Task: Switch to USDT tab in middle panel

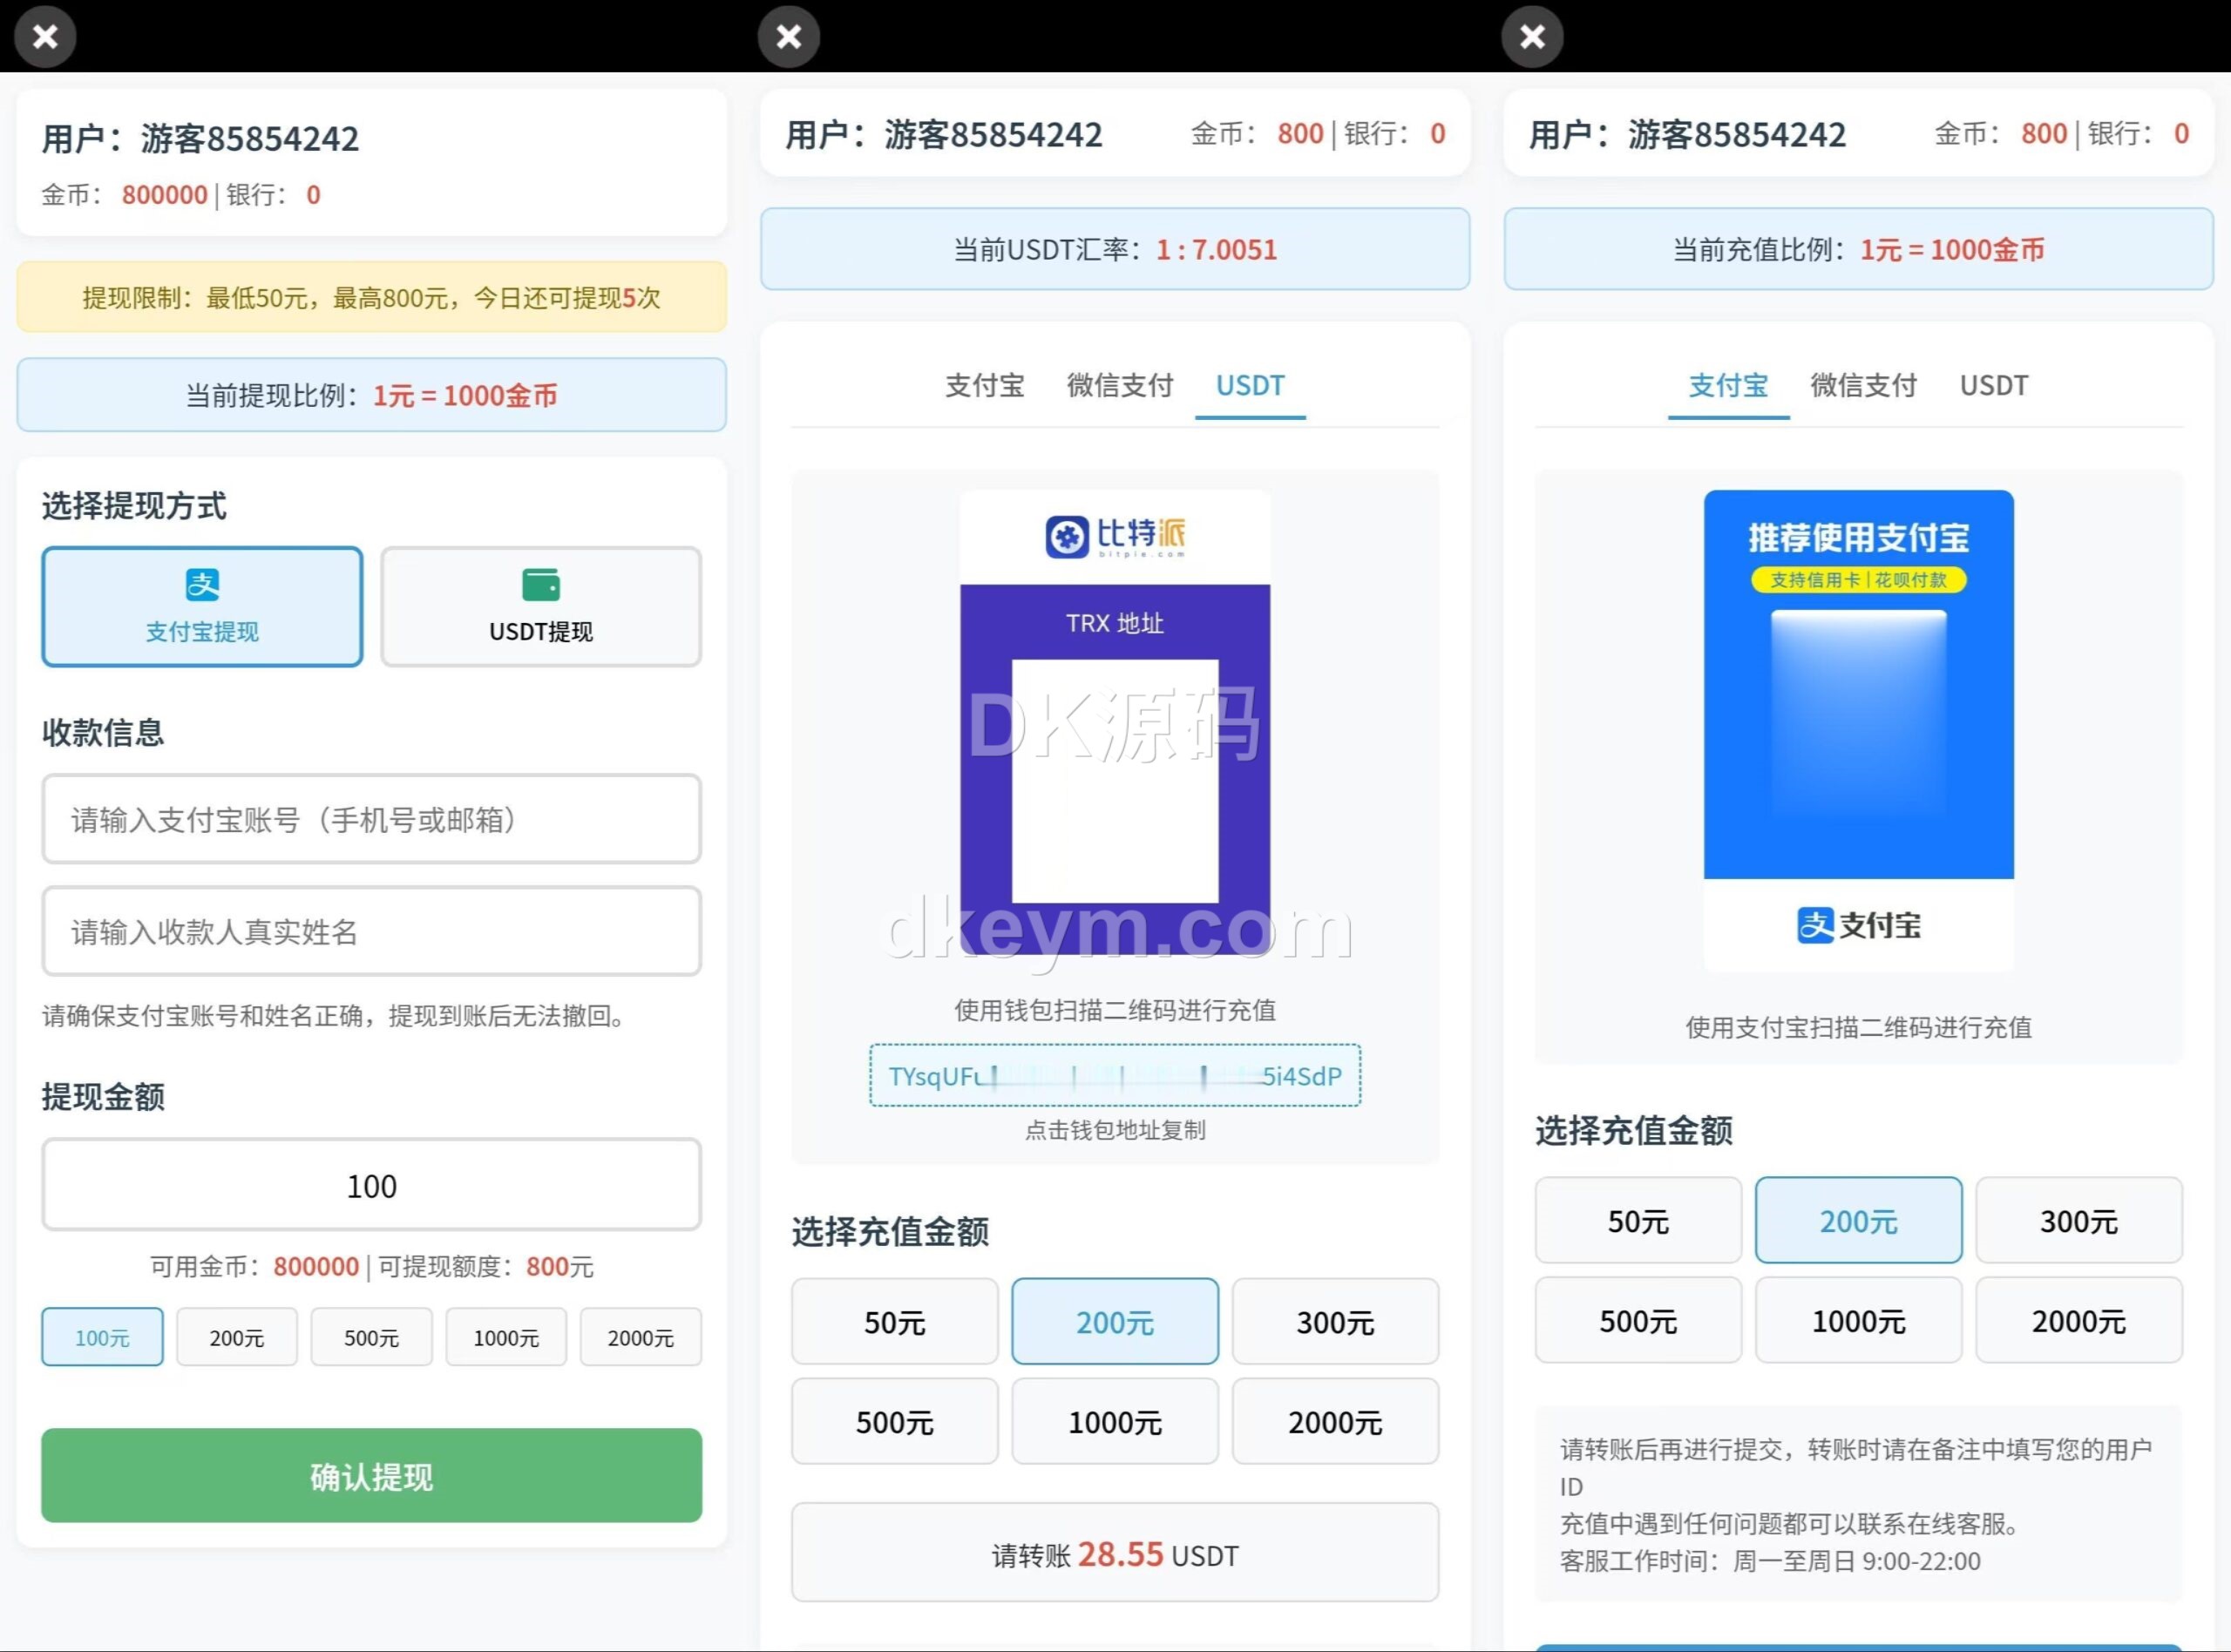Action: (x=1250, y=386)
